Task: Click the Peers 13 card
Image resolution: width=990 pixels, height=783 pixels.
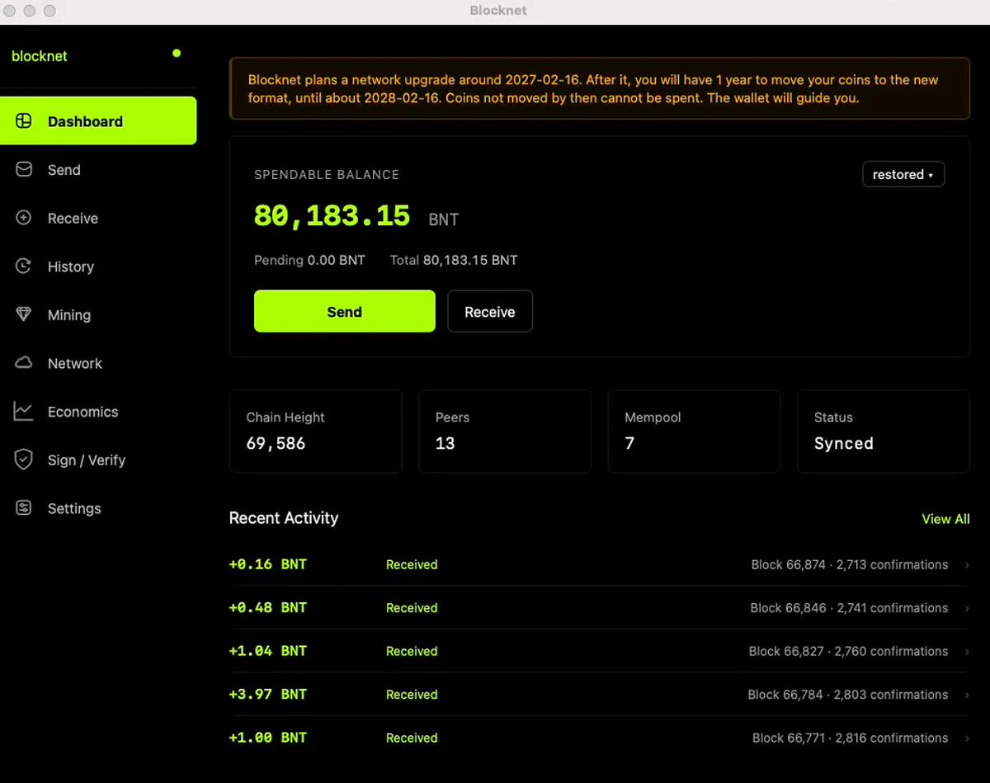Action: point(505,432)
